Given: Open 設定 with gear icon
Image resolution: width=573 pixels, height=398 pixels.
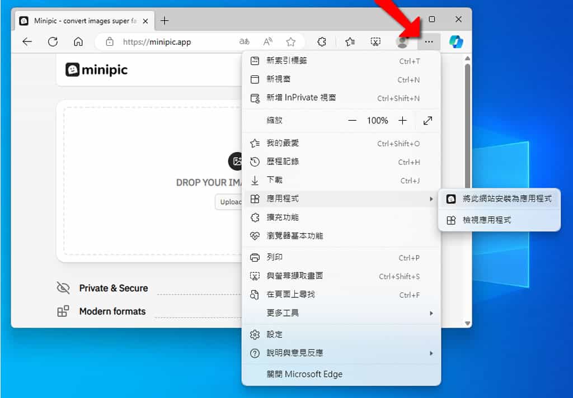Looking at the screenshot, I should (x=341, y=334).
